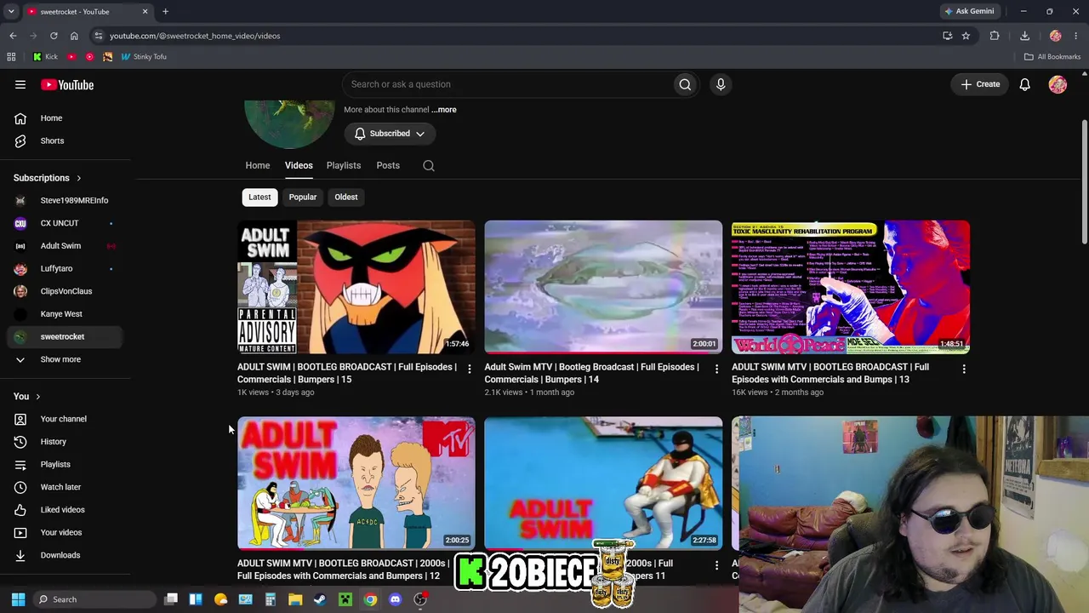
Task: Click the Create button
Action: (x=980, y=84)
